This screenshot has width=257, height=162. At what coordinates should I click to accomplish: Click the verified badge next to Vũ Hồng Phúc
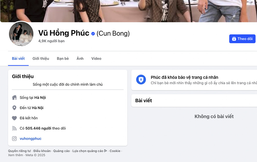(x=93, y=33)
